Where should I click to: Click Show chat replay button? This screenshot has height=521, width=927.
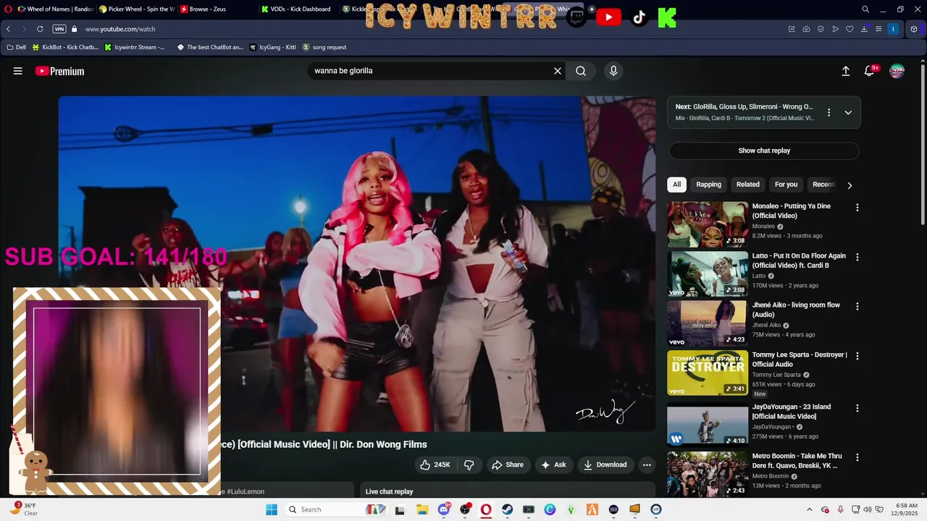[764, 151]
